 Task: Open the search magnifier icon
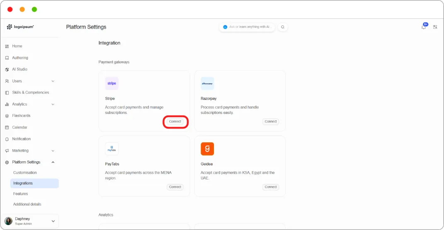click(x=283, y=27)
